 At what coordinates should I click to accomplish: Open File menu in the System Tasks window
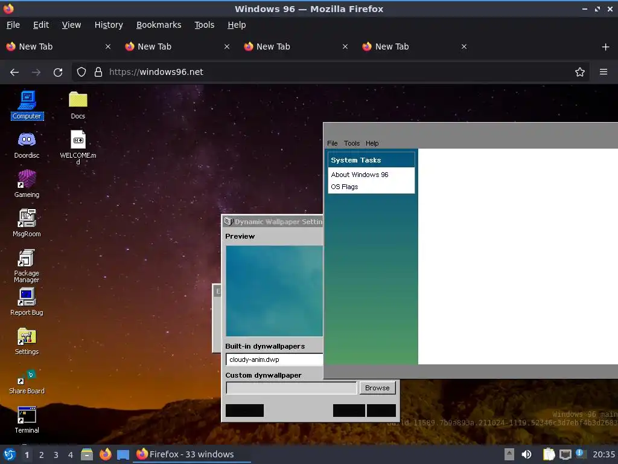pyautogui.click(x=333, y=143)
